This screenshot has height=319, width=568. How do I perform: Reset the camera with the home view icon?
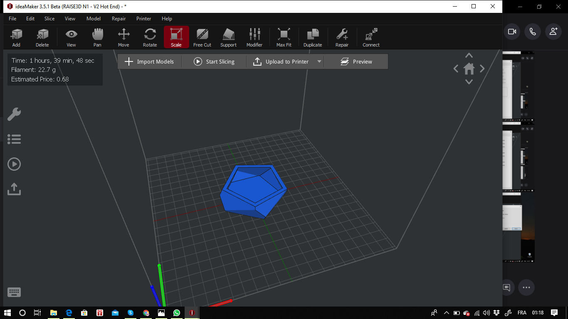pyautogui.click(x=469, y=69)
